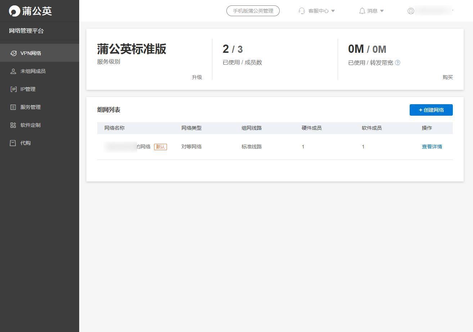Viewport: 473px width, 332px height.
Task: Click the 手机版蒲公英管理 pill button
Action: [x=253, y=11]
